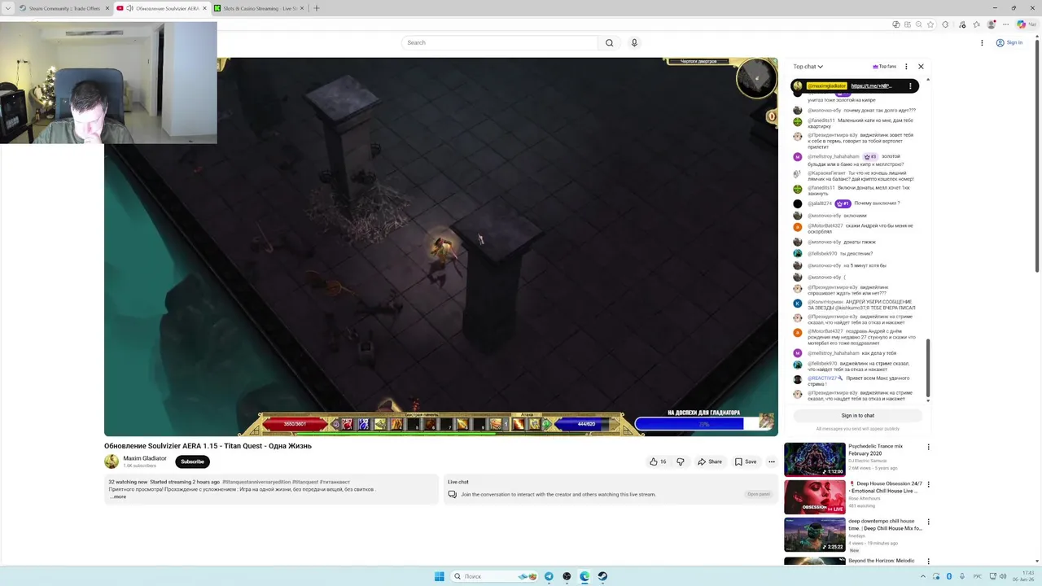
Task: Expand the description with ...more
Action: pos(119,496)
